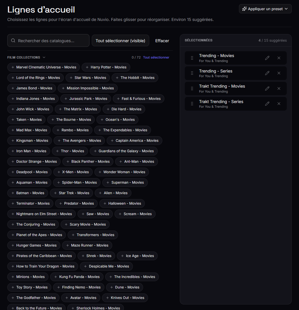
Task: Remove Trending - Series from selected
Action: click(x=279, y=73)
